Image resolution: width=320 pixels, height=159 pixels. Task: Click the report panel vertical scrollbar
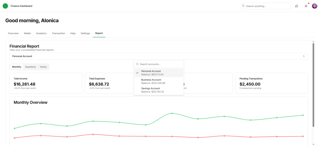click(313, 85)
